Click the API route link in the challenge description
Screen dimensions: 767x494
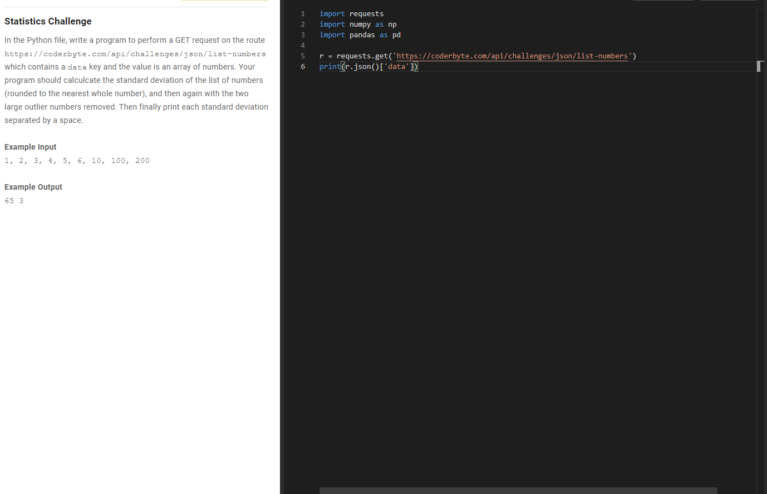coord(135,54)
